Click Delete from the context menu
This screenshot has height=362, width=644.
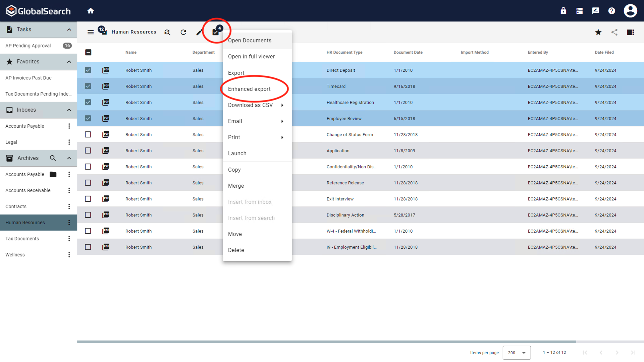click(x=236, y=250)
